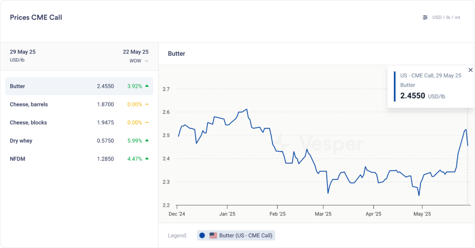The width and height of the screenshot is (475, 248).
Task: Click Butter green up-arrow indicator
Action: point(147,86)
